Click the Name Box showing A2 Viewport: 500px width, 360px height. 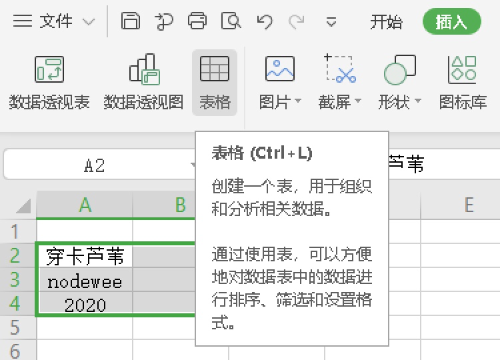pos(95,165)
